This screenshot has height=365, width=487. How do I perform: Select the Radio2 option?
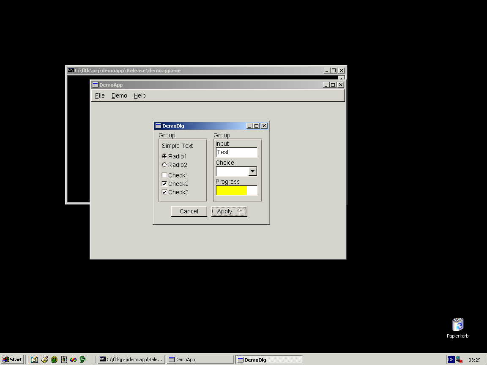164,165
